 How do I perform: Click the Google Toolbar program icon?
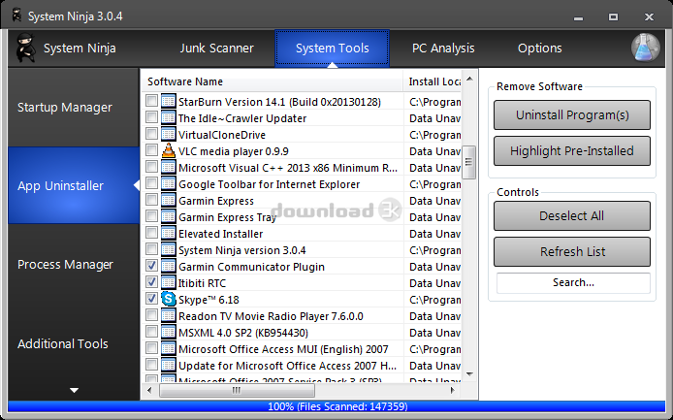169,183
